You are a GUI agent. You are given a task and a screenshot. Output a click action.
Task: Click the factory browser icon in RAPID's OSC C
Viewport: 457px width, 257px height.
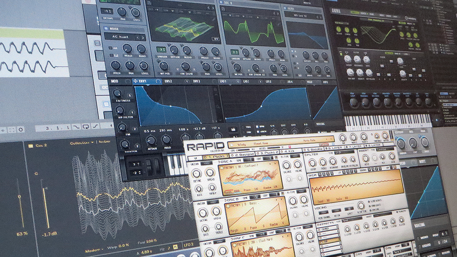coord(234,244)
